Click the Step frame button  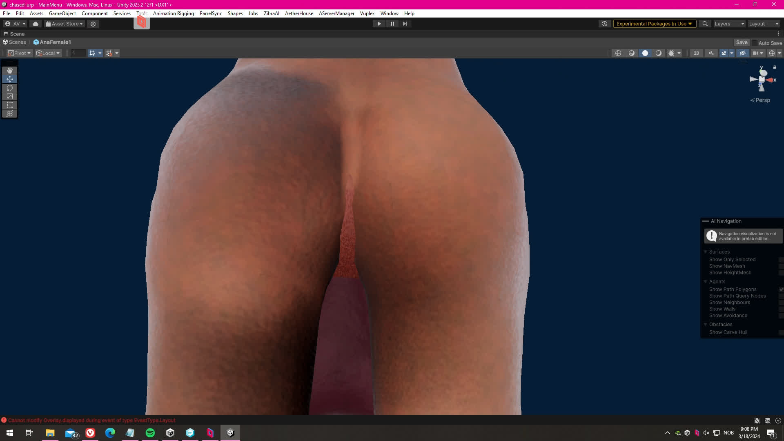click(x=405, y=24)
